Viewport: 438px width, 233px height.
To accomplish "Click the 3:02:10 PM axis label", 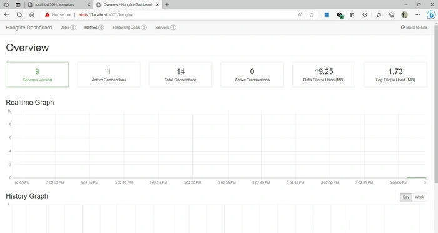I will [x=55, y=182].
